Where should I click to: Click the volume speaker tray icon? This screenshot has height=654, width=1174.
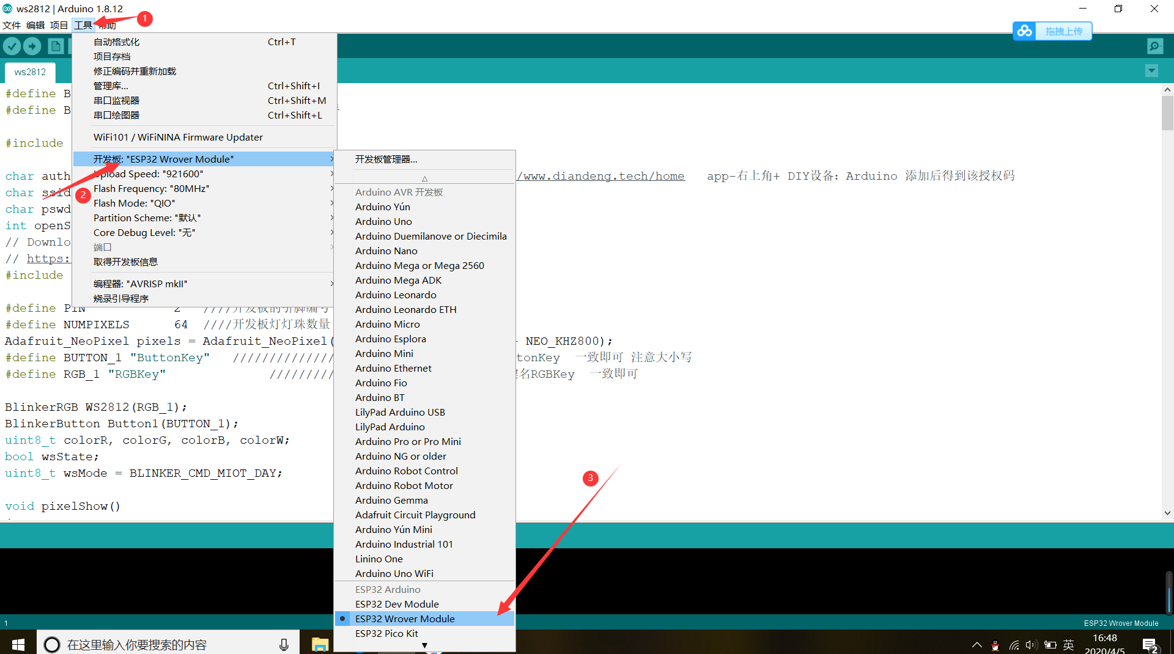[x=1032, y=645]
